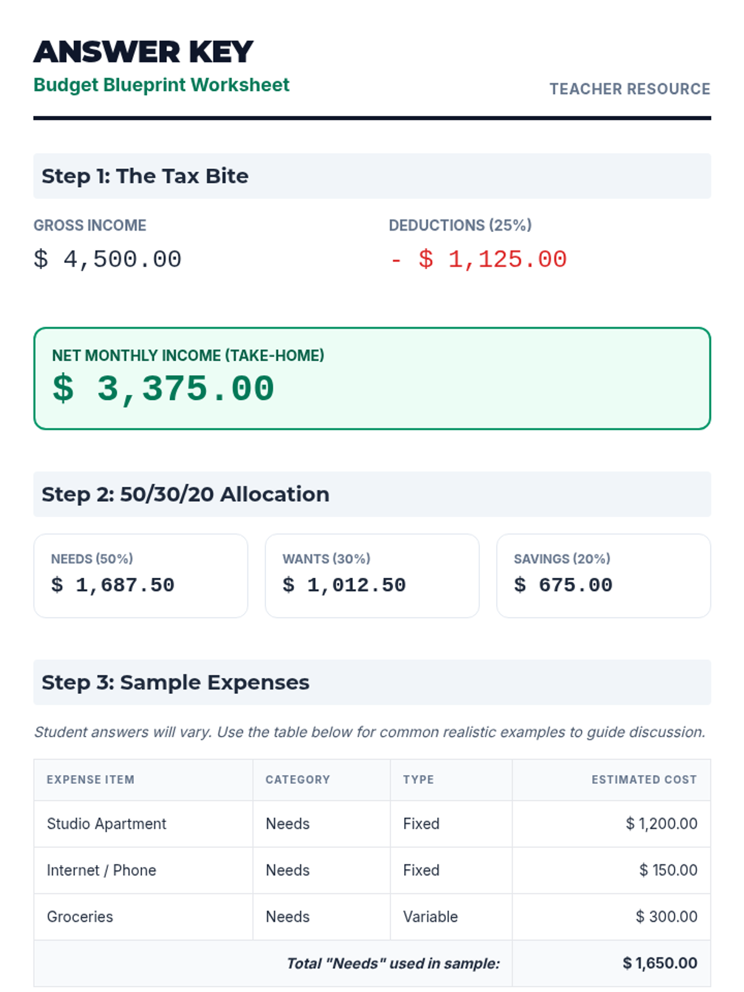Select the Savings (20%) card
Screen dimensions: 744x992
(603, 575)
